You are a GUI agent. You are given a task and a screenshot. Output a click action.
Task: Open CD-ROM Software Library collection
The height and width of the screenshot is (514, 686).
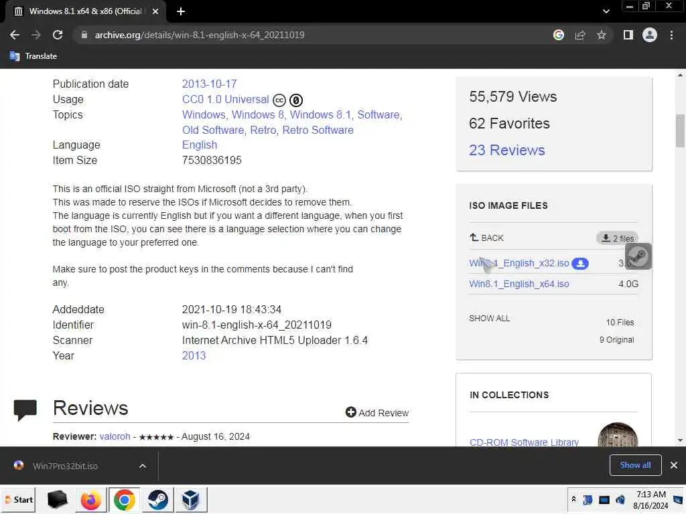pyautogui.click(x=524, y=442)
